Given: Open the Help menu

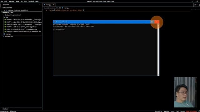Looking at the screenshot, I should click(37, 1).
